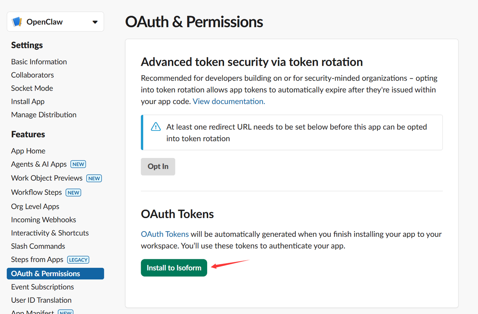Go to Slash Commands

(38, 246)
